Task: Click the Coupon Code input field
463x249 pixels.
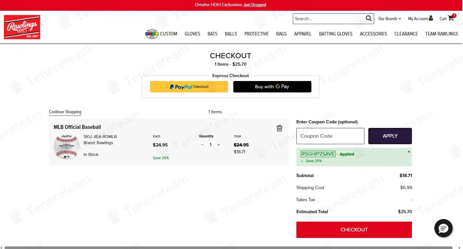Action: (x=330, y=136)
